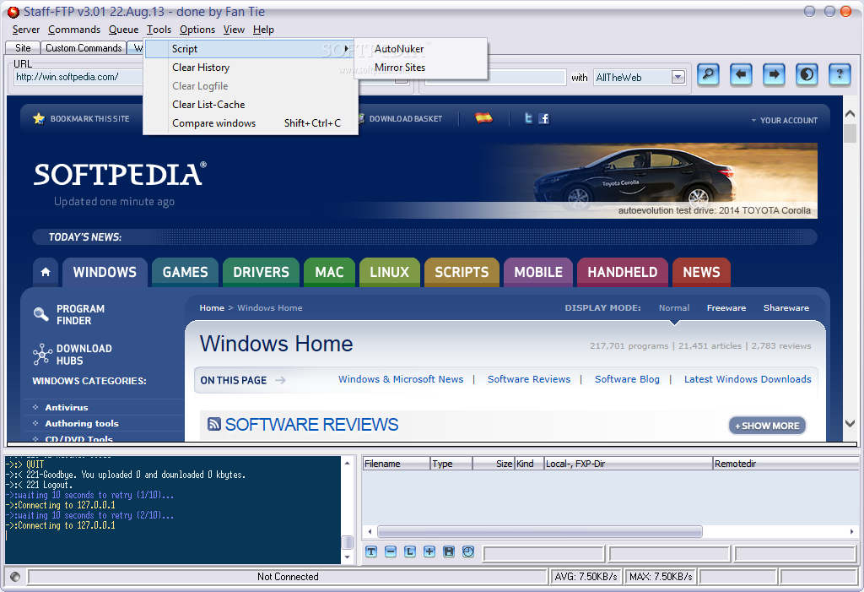Click Windows & Microsoft News link
The height and width of the screenshot is (592, 864).
[401, 379]
